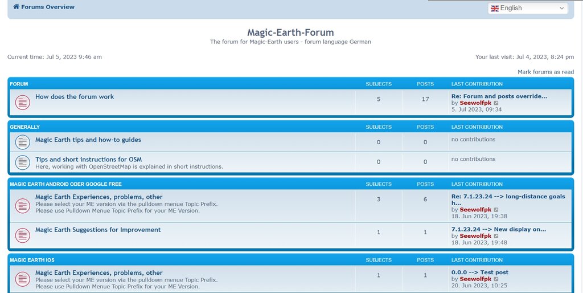The image size is (583, 293).
Task: Click forum icon for Tips and short instructions for OSM
Action: (x=22, y=162)
